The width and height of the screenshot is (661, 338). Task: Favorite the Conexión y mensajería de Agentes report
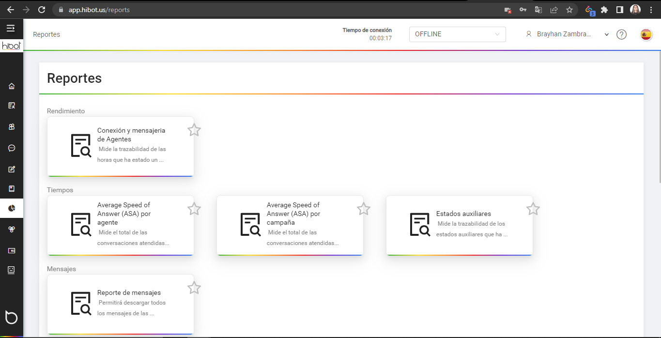click(194, 130)
